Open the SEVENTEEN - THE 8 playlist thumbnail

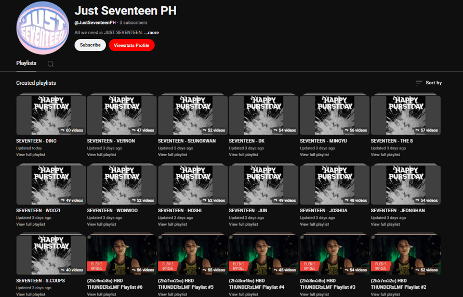coord(406,115)
